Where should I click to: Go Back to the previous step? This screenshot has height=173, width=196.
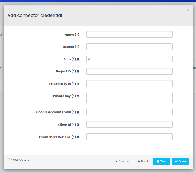tap(143, 161)
